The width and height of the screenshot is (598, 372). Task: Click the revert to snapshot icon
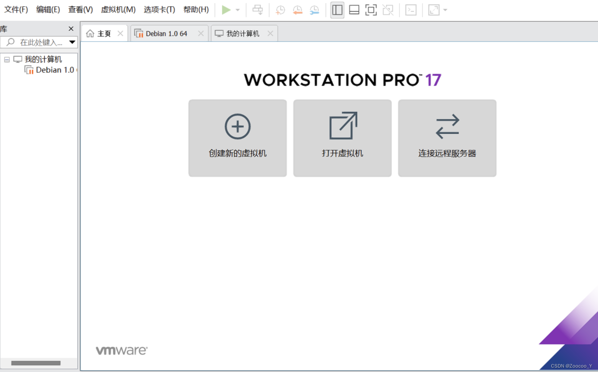coord(297,10)
